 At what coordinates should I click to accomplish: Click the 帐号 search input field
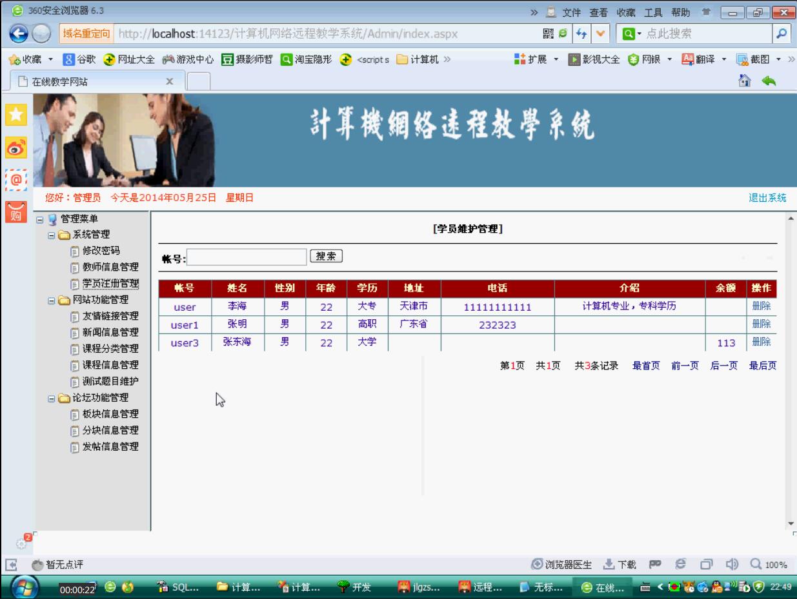pyautogui.click(x=247, y=257)
